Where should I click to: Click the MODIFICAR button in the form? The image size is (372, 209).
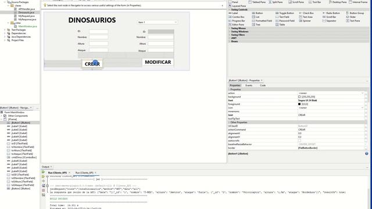(x=158, y=62)
